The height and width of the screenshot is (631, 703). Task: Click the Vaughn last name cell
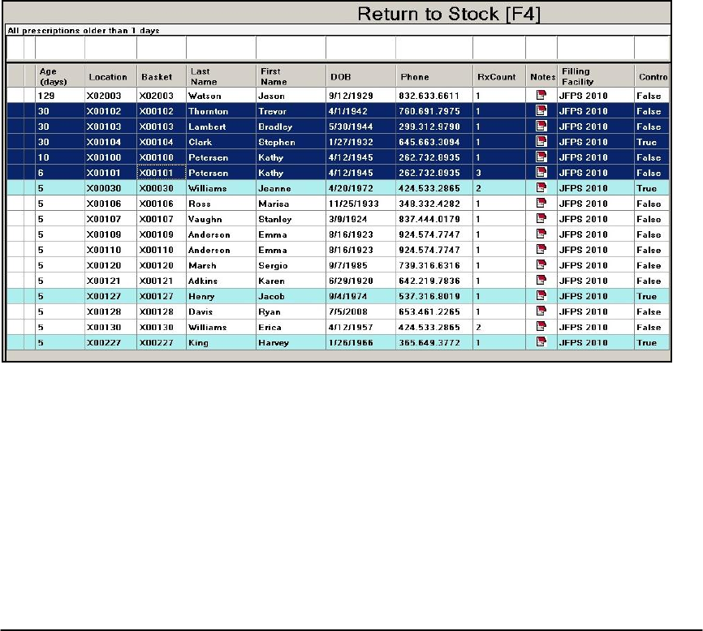click(x=221, y=219)
